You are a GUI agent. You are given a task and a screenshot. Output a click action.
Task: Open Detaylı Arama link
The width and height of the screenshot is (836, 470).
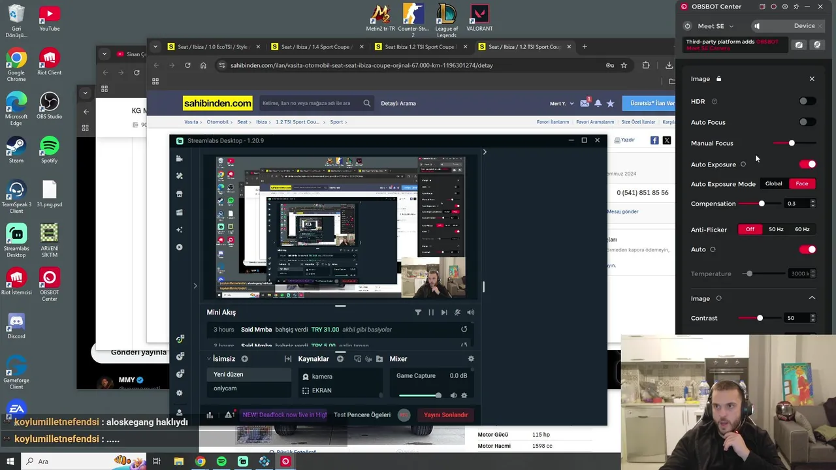(x=398, y=103)
